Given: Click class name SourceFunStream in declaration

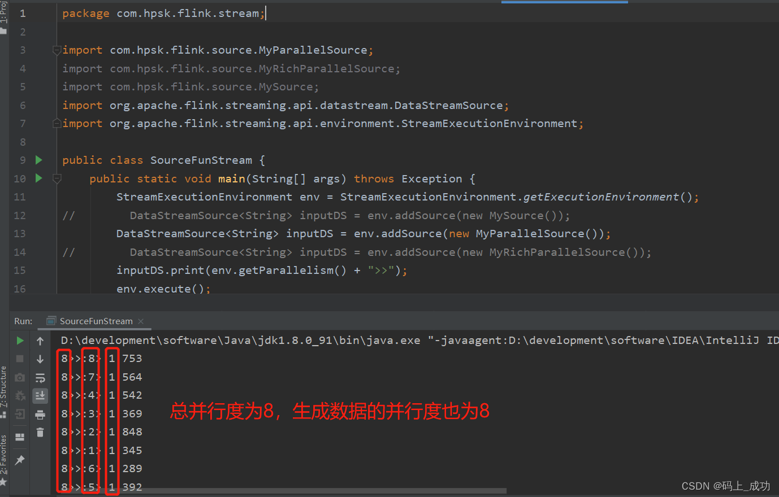Looking at the screenshot, I should (x=201, y=160).
